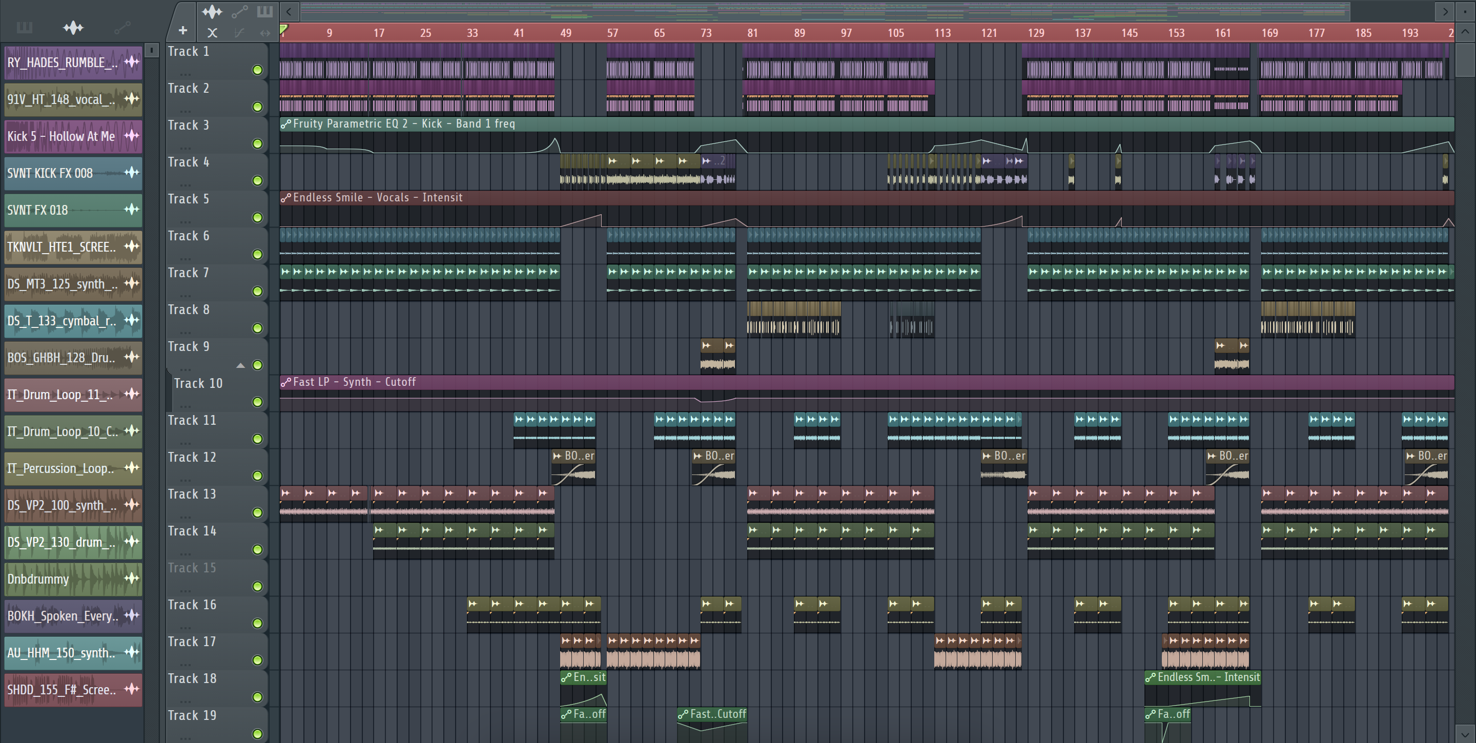1476x743 pixels.
Task: Click waveform icon on 91V_HT_148_vocal item
Action: (x=132, y=98)
